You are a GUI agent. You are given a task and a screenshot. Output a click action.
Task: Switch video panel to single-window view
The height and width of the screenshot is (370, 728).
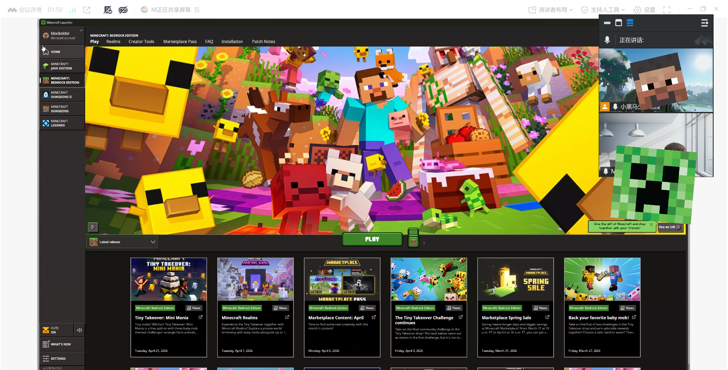[x=619, y=23]
